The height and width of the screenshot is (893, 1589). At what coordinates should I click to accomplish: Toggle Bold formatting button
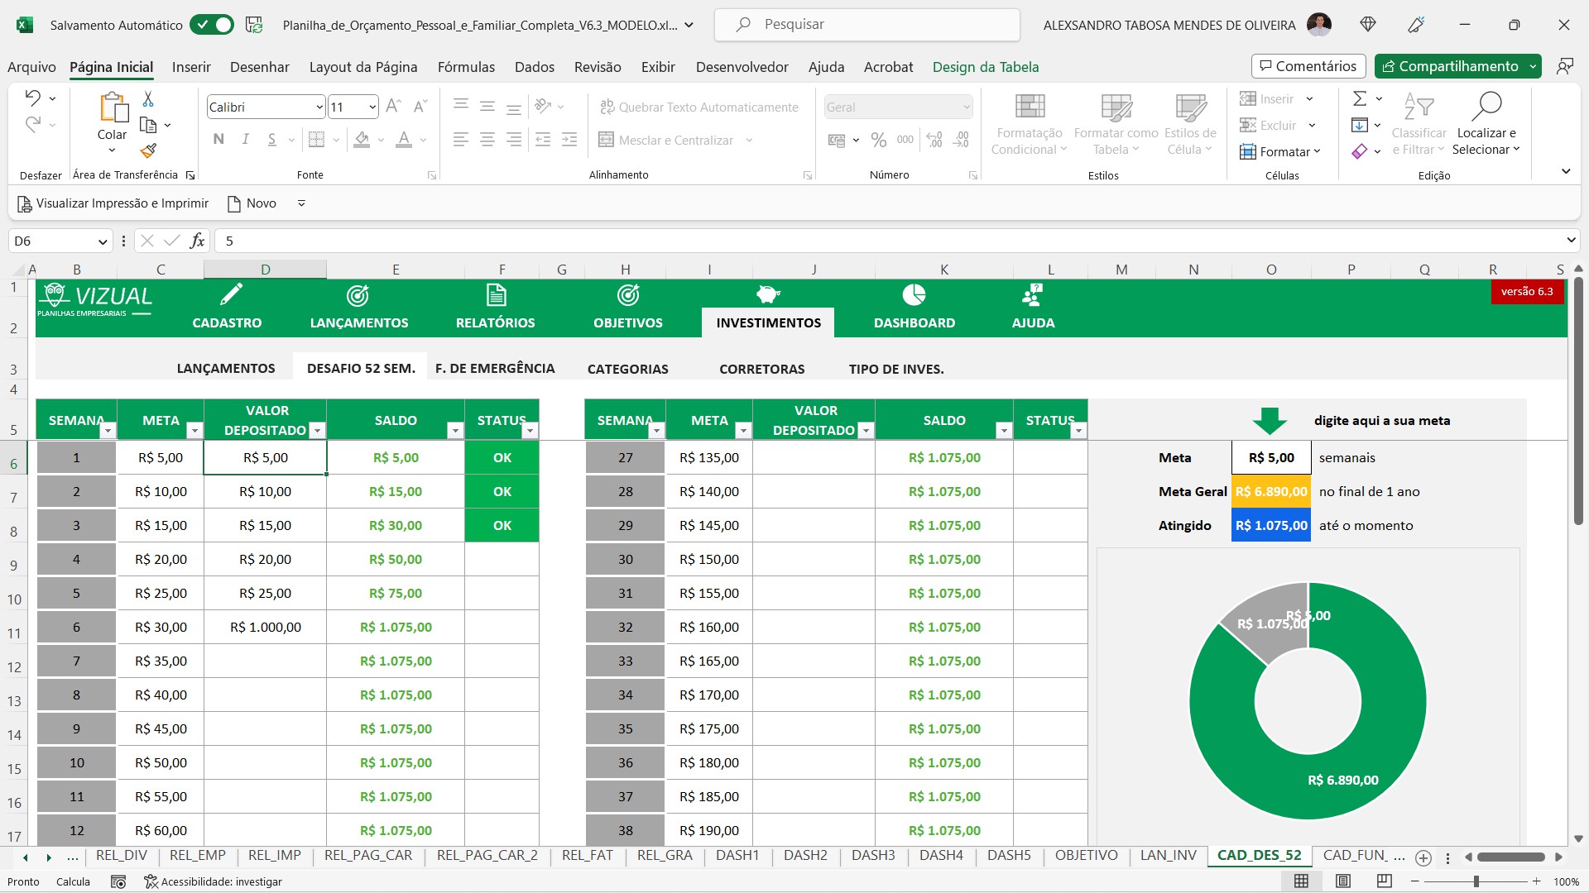[218, 140]
